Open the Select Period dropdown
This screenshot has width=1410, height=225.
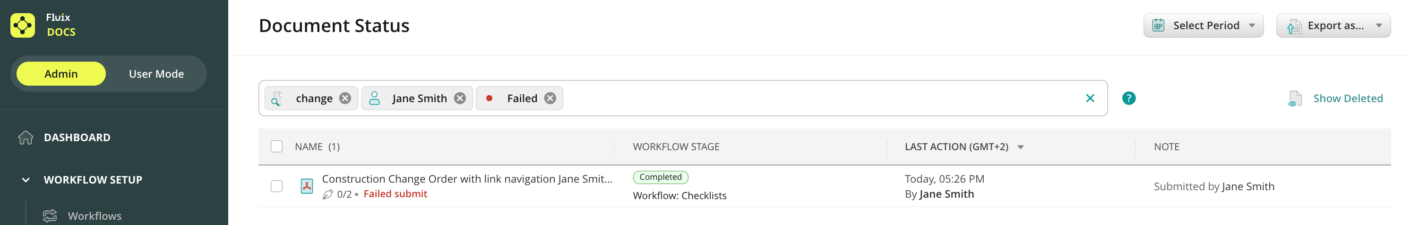point(1203,25)
